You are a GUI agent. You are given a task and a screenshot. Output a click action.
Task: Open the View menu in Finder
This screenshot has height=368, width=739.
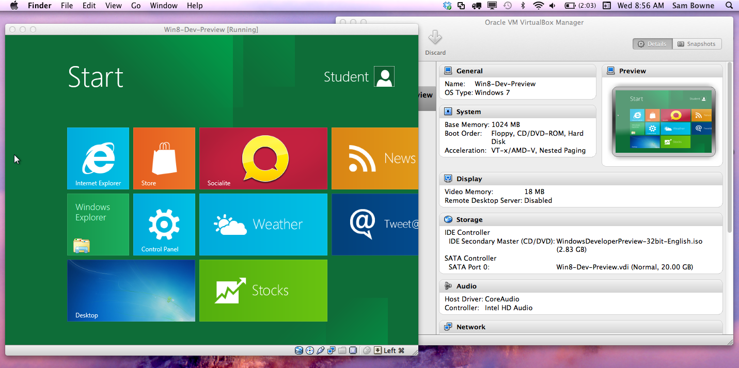pyautogui.click(x=113, y=6)
